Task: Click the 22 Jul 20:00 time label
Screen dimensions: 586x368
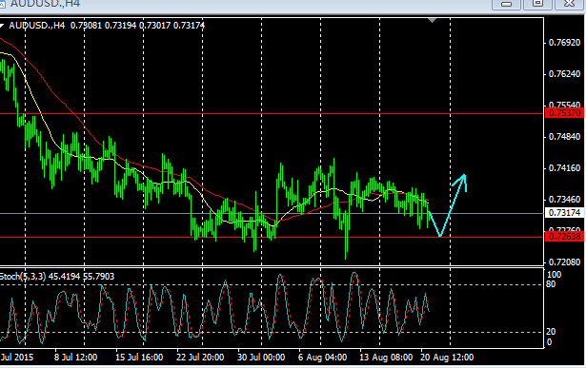Action: (x=200, y=358)
